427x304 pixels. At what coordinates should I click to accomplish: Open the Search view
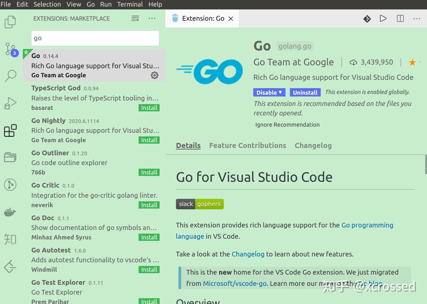coord(10,75)
